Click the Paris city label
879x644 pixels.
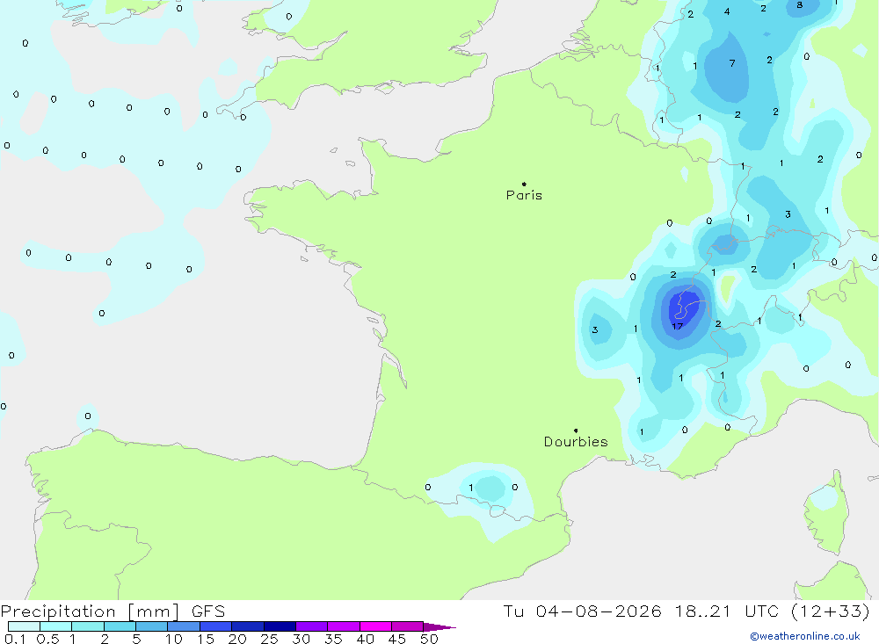click(x=524, y=195)
